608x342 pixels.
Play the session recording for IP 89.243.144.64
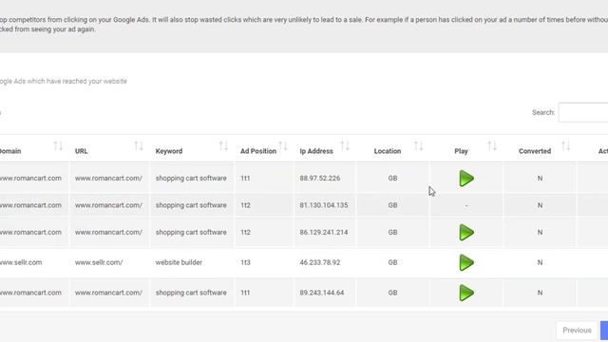(x=466, y=293)
